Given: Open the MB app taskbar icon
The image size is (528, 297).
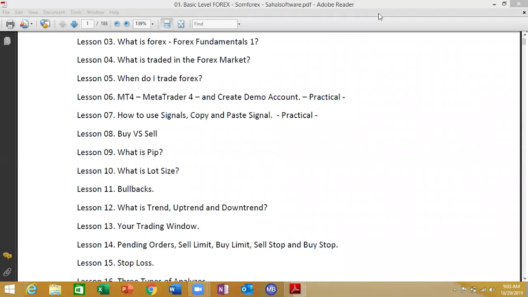Looking at the screenshot, I should (271, 290).
